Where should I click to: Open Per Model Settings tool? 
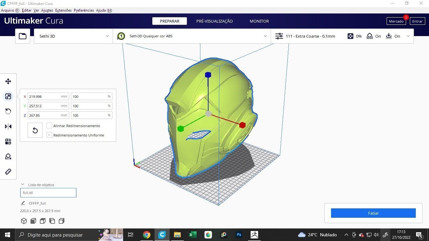[x=8, y=142]
